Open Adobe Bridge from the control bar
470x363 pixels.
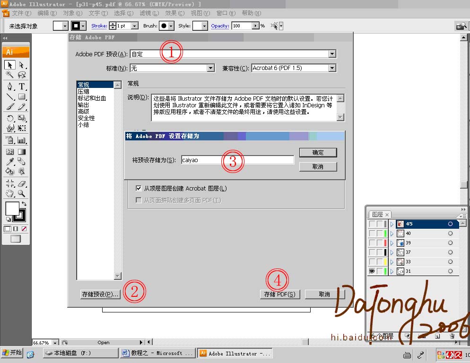[x=461, y=26]
